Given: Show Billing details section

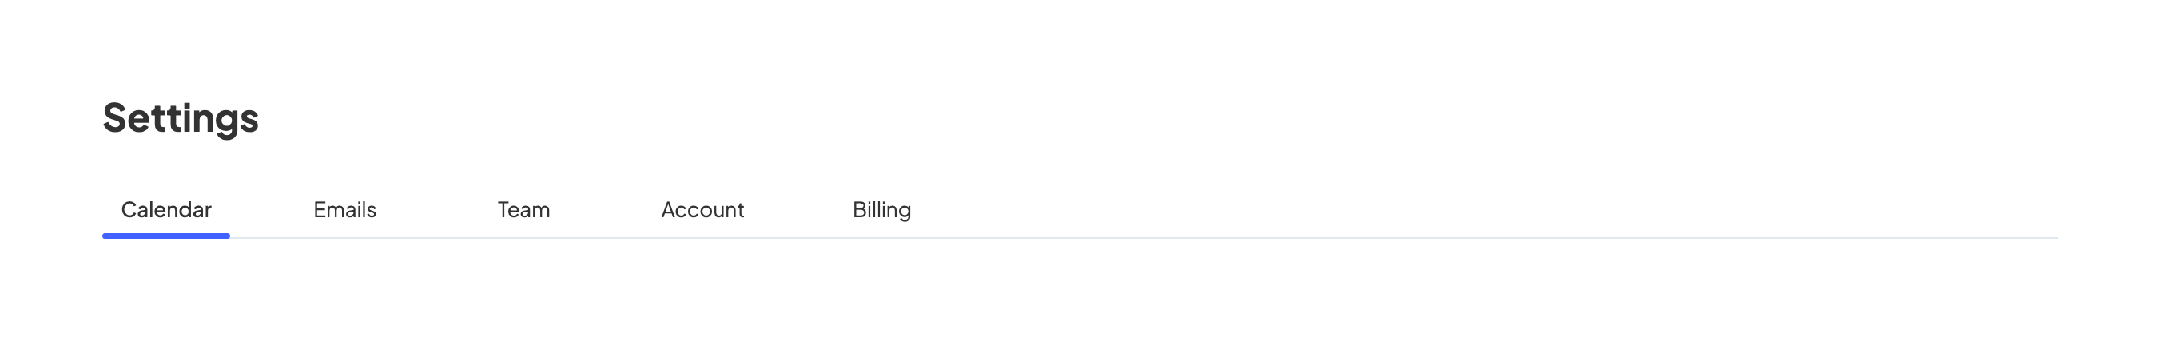Looking at the screenshot, I should (x=881, y=209).
